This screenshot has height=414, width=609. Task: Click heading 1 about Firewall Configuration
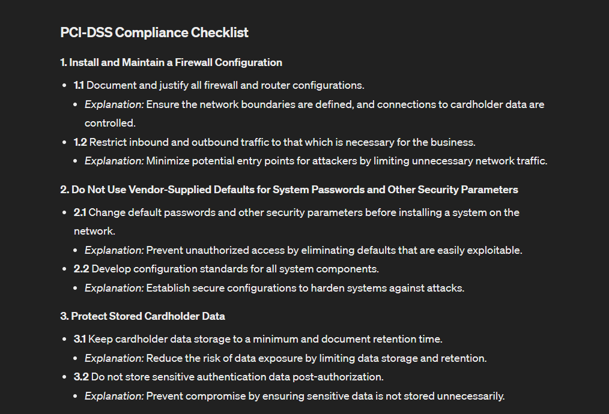click(171, 62)
